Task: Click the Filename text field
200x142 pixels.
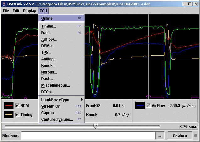Action: coord(88,135)
